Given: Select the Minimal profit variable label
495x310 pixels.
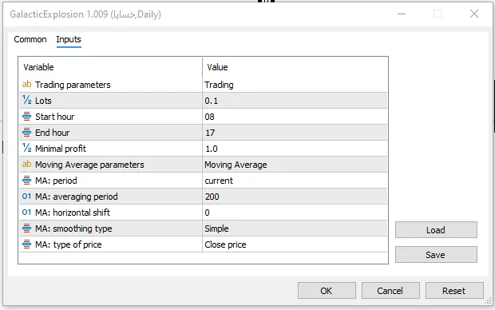Looking at the screenshot, I should 61,149.
